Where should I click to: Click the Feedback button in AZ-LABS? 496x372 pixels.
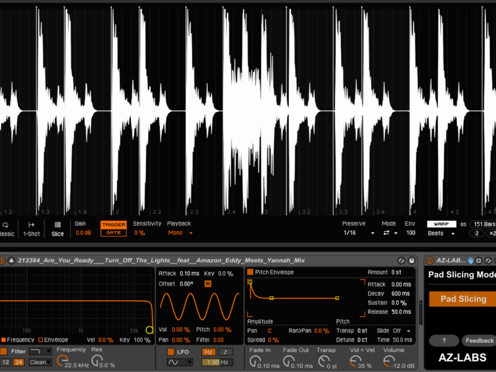(479, 340)
